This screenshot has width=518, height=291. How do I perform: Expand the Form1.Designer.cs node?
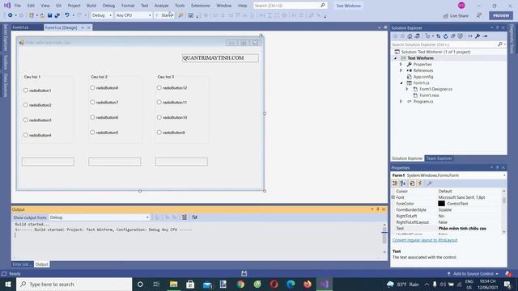point(407,89)
